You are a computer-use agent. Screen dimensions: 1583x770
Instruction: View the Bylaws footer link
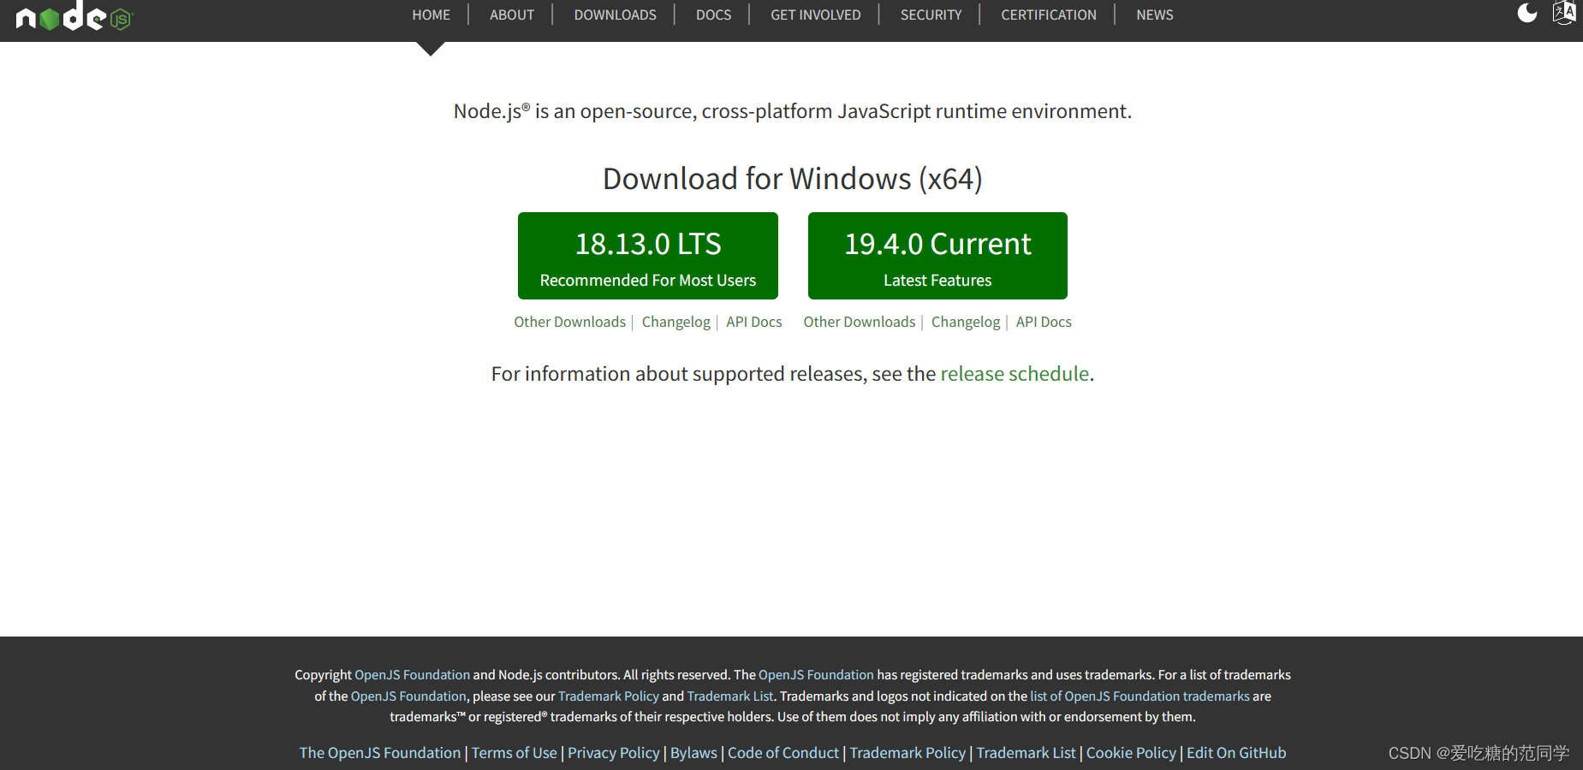tap(693, 753)
